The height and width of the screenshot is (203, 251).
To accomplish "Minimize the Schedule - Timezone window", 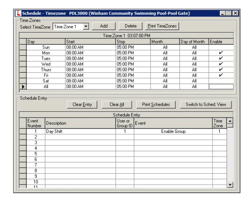I will [222, 13].
